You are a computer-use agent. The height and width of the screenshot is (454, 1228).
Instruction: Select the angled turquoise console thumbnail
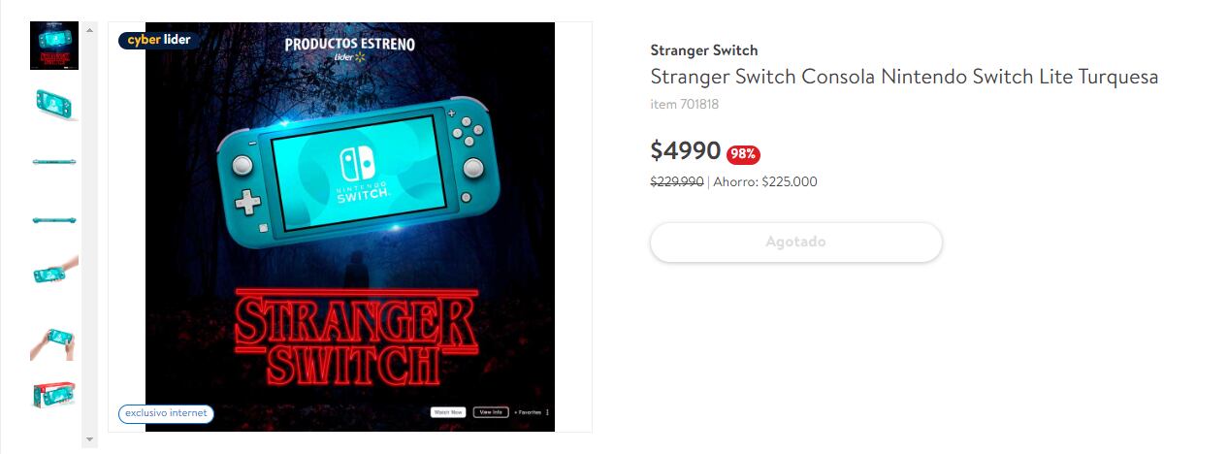point(54,103)
